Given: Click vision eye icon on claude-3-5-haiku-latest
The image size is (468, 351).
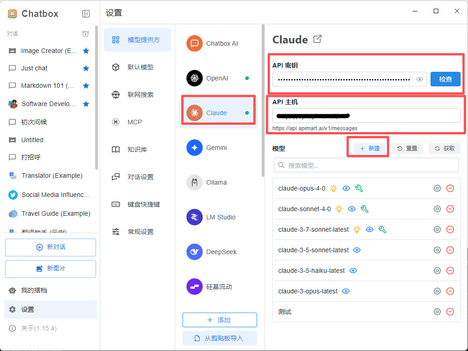Looking at the screenshot, I should (353, 271).
